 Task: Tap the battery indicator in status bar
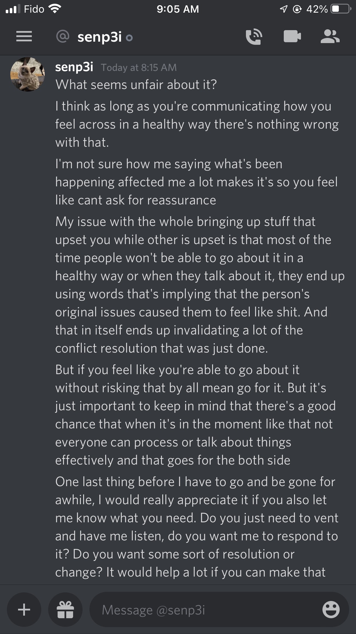click(x=340, y=9)
